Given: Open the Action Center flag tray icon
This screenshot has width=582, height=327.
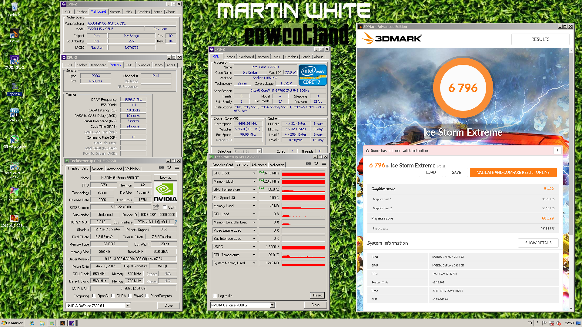Looking at the screenshot, I should [544, 323].
